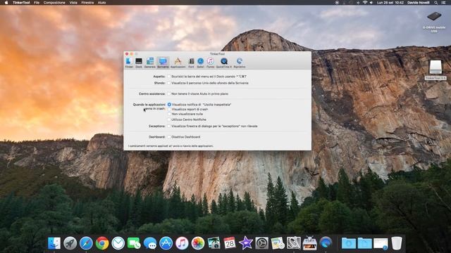
Task: Open the QuickTime X pane
Action: pyautogui.click(x=224, y=63)
